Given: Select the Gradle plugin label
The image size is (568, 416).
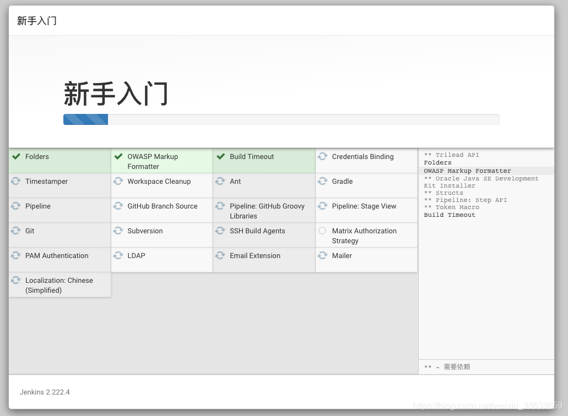Looking at the screenshot, I should (342, 181).
